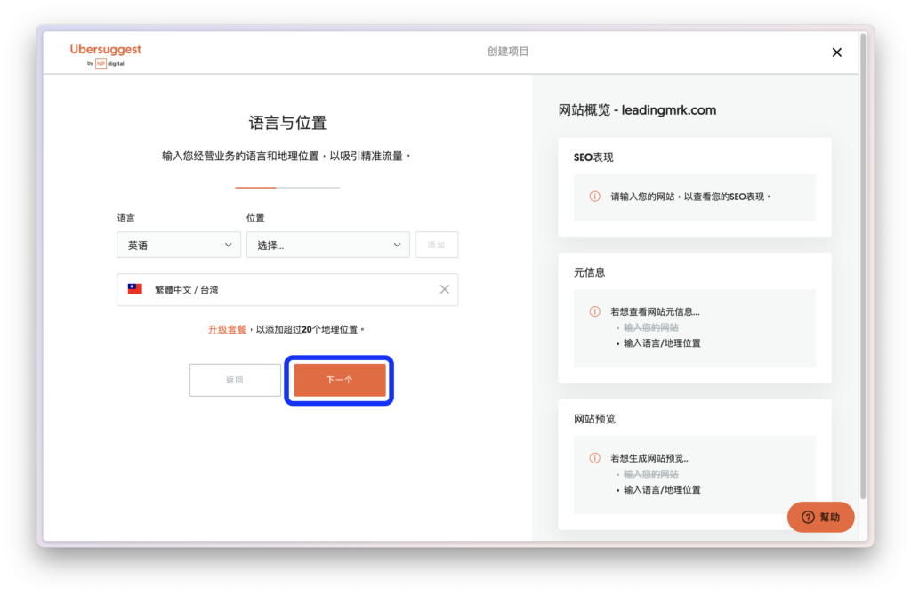
Task: Click 输入语言/地理位置 under 元信息
Action: (x=662, y=343)
